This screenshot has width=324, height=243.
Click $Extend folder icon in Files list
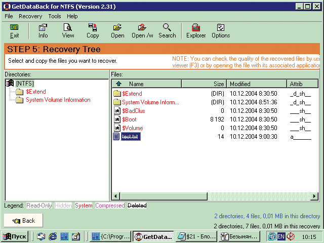tap(117, 93)
